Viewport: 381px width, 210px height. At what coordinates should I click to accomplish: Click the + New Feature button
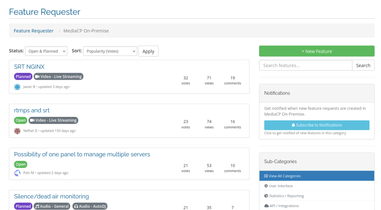pos(317,51)
